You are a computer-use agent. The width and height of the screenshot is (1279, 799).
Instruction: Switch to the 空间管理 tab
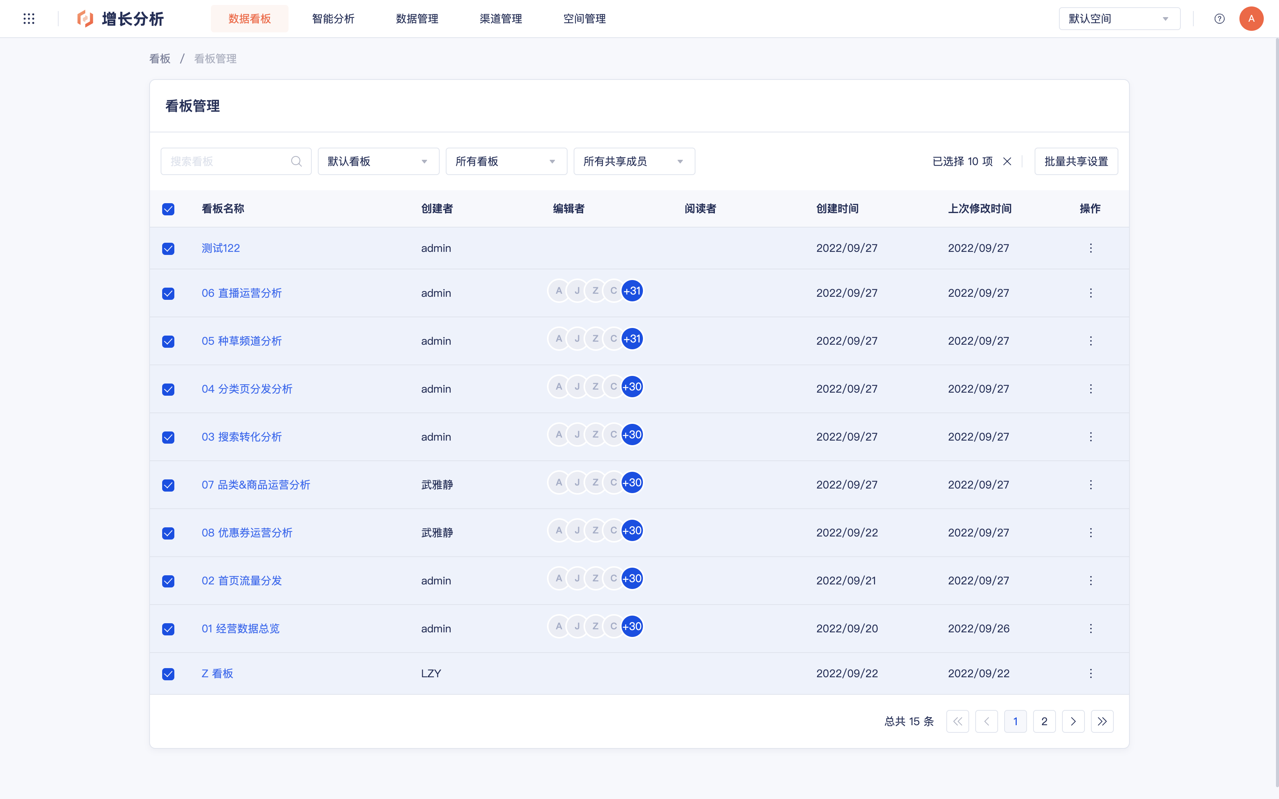(x=585, y=19)
